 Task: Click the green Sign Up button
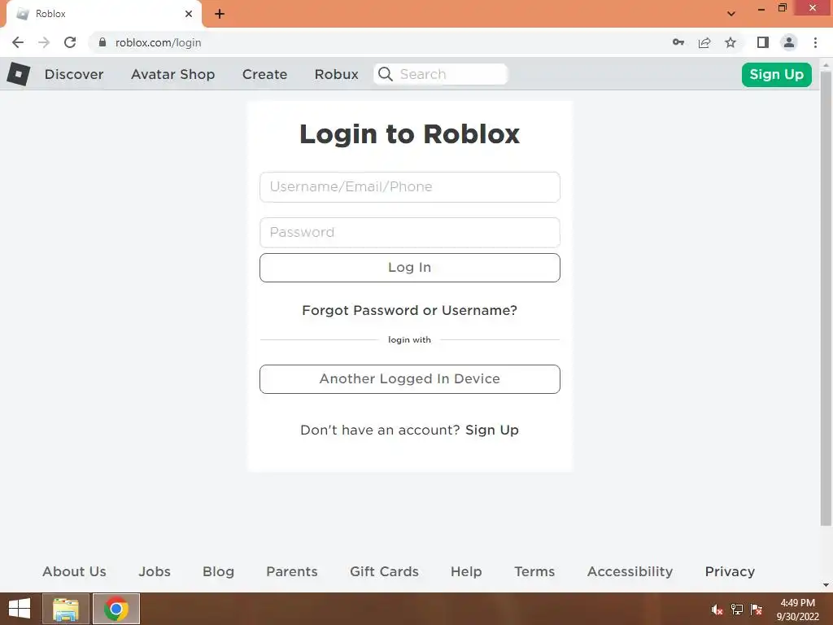click(x=776, y=74)
